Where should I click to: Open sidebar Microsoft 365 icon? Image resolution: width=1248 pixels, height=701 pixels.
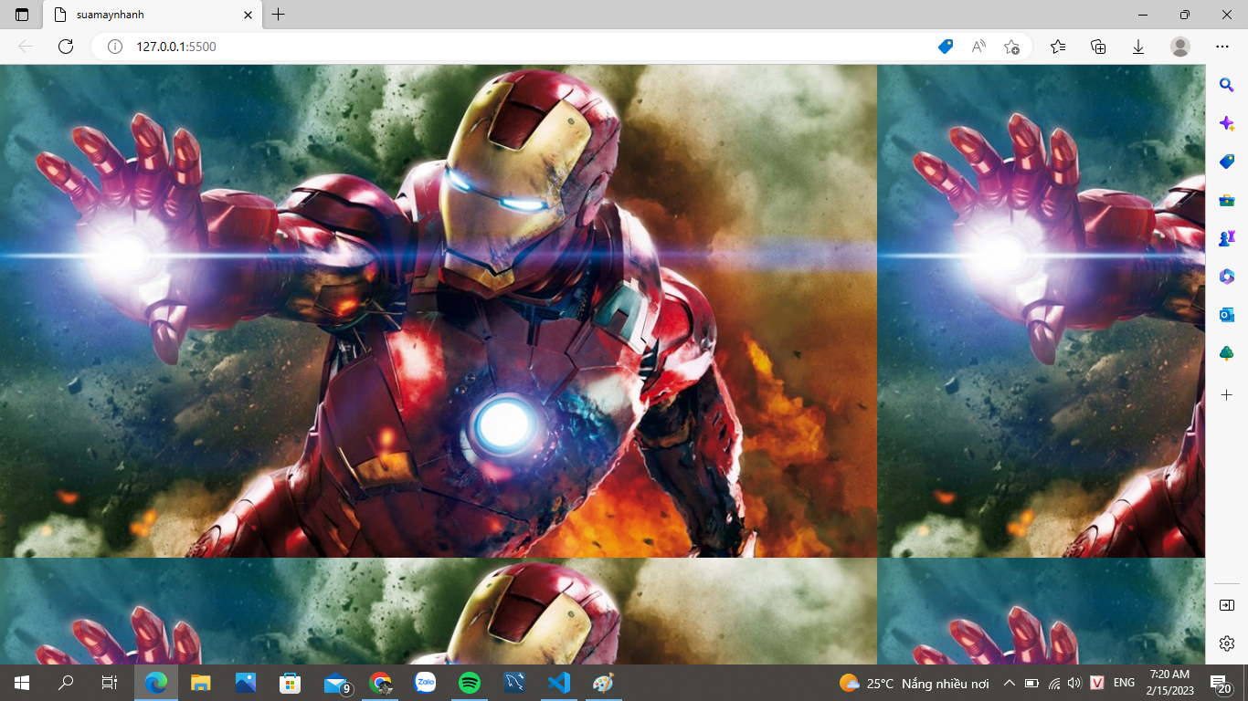pos(1227,277)
